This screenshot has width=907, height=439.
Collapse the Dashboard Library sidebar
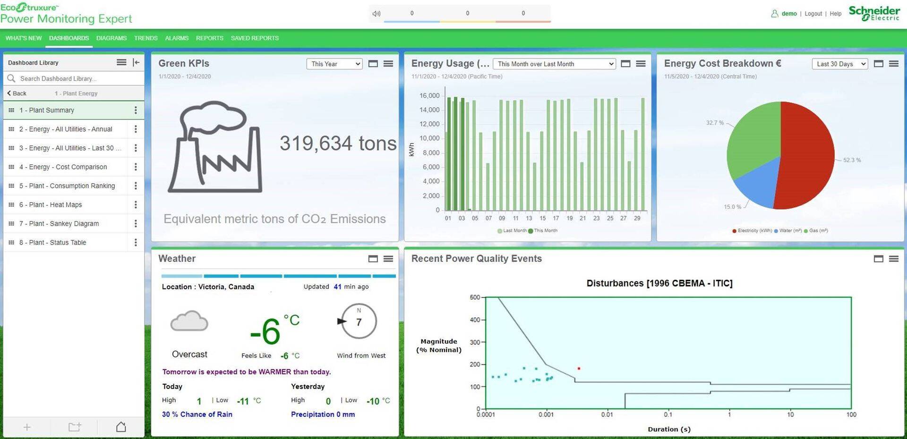tap(136, 62)
